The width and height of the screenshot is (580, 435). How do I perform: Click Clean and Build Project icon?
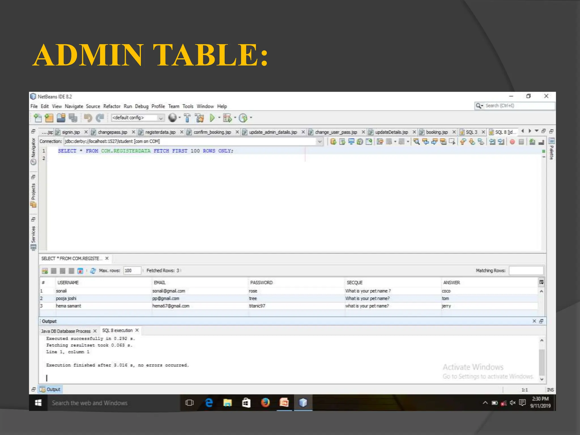199,118
